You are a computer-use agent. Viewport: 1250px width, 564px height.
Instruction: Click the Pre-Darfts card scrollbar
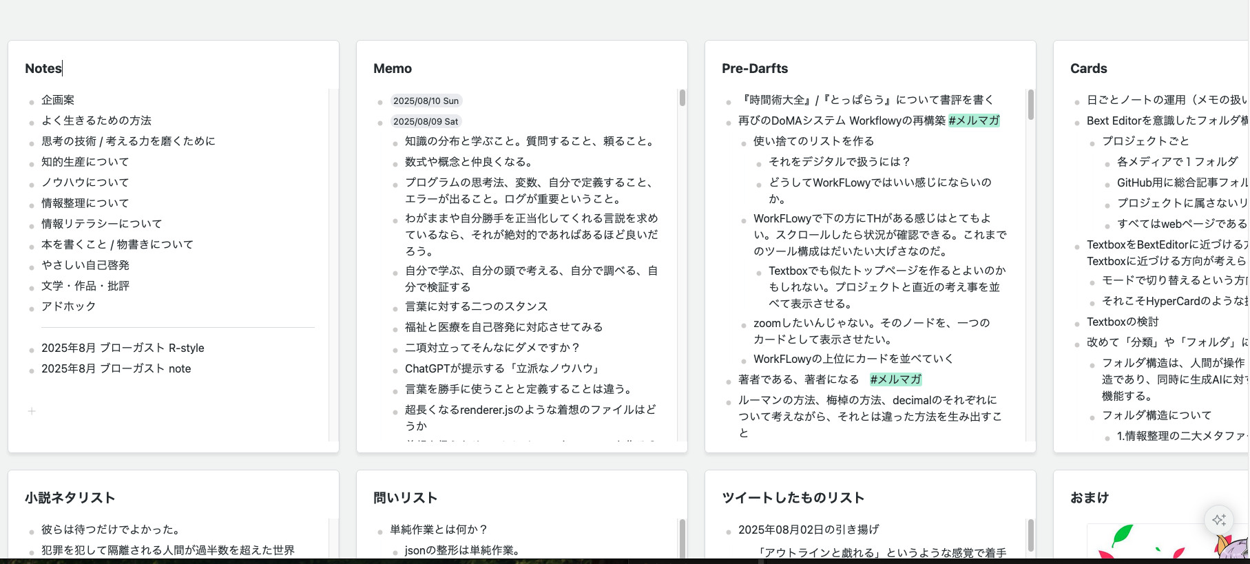click(x=1031, y=105)
